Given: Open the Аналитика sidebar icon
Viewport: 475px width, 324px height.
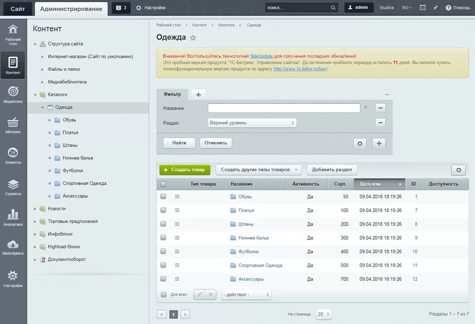Looking at the screenshot, I should [13, 217].
